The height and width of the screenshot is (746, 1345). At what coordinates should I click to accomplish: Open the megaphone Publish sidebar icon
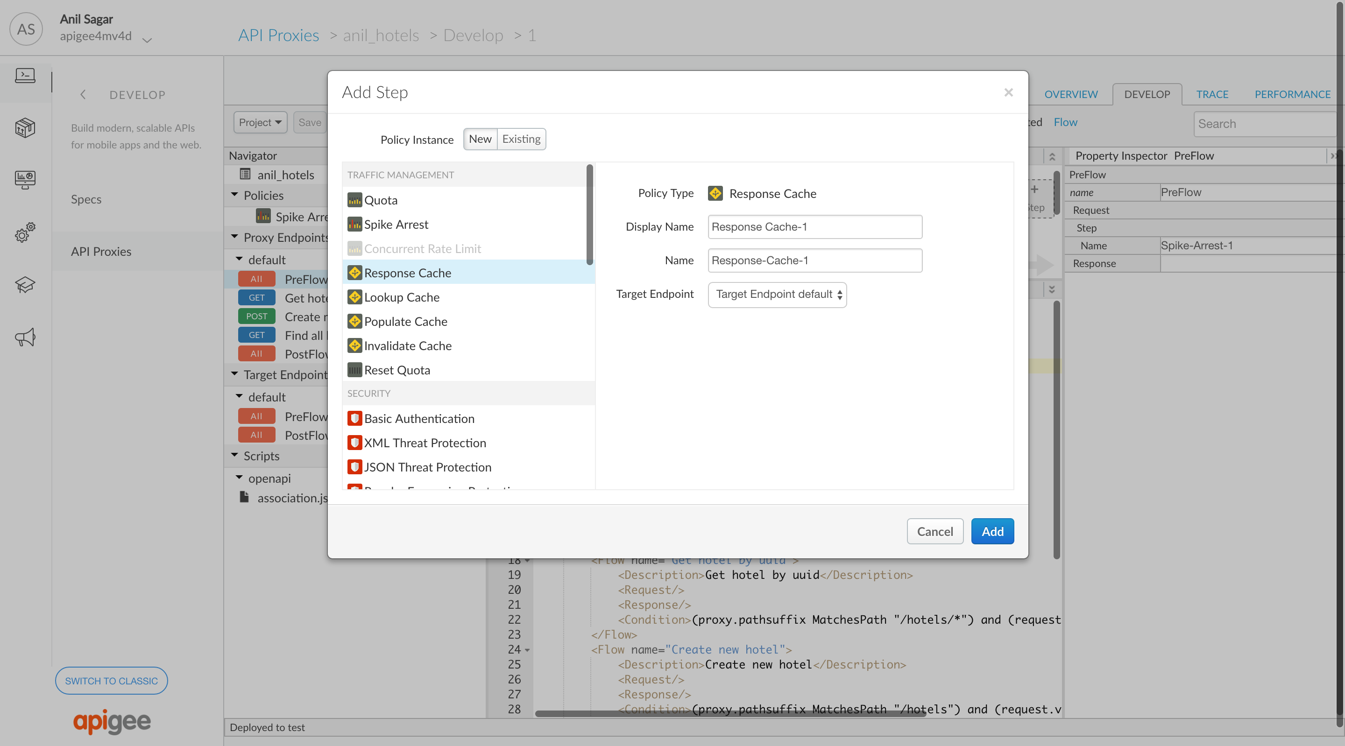pyautogui.click(x=25, y=337)
